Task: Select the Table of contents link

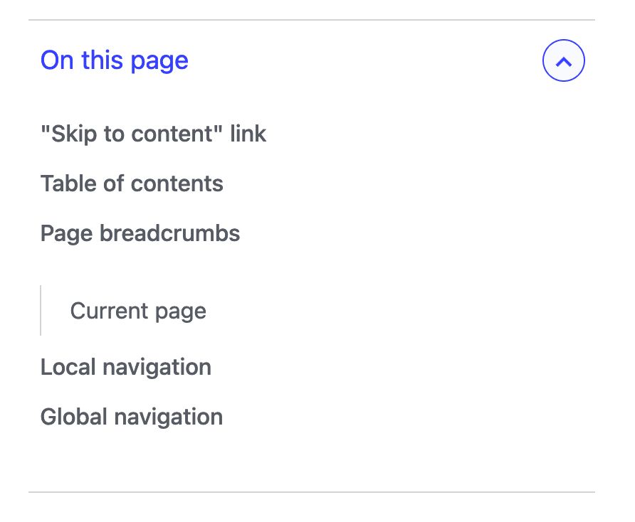Action: click(131, 183)
